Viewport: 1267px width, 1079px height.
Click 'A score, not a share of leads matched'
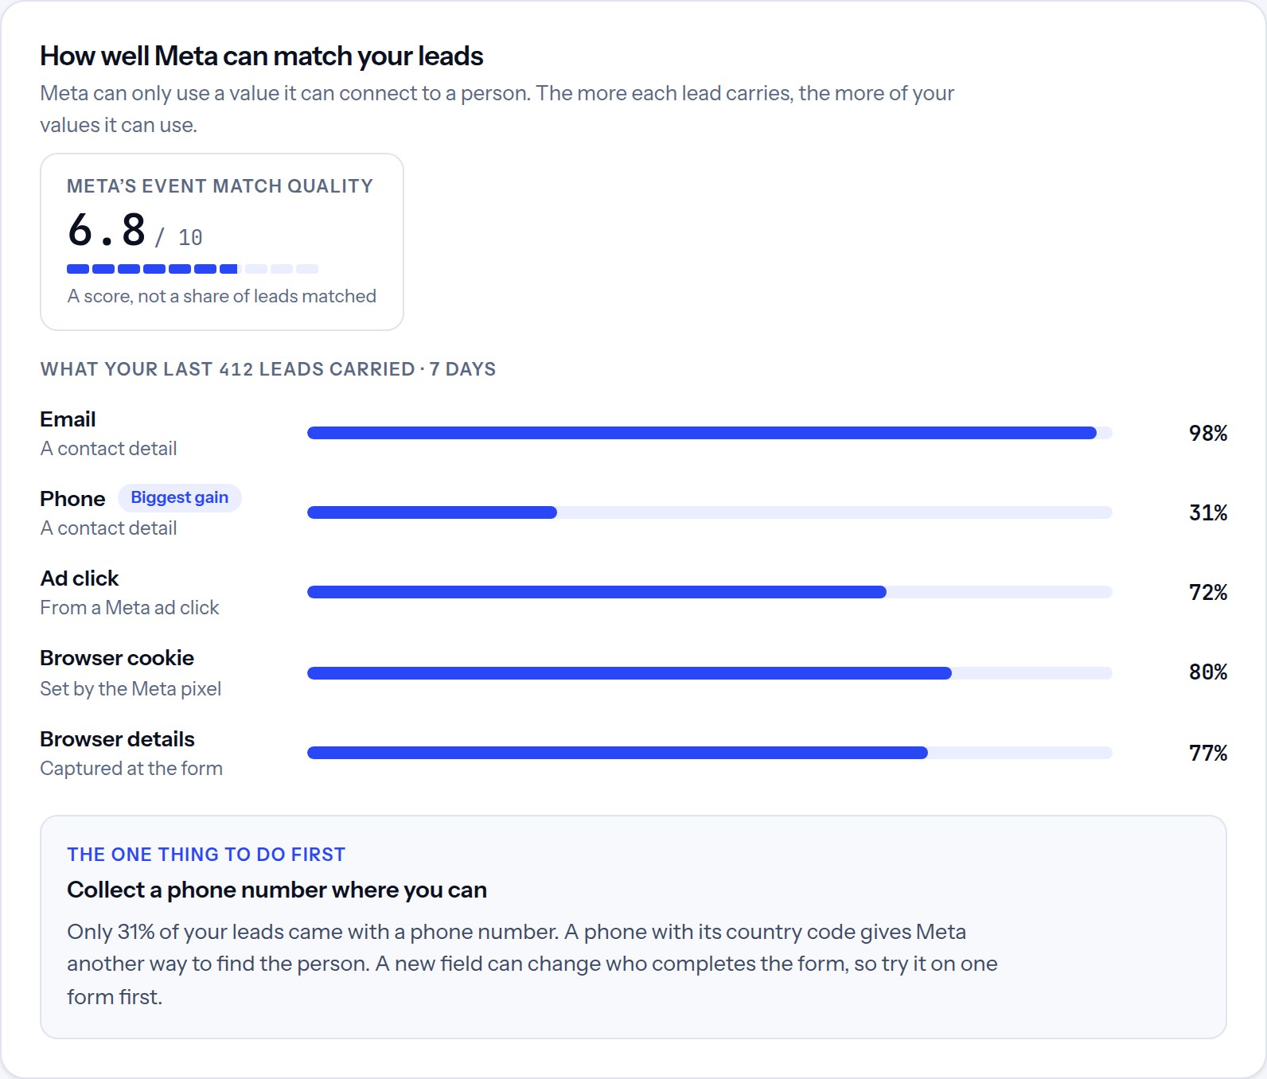(222, 296)
